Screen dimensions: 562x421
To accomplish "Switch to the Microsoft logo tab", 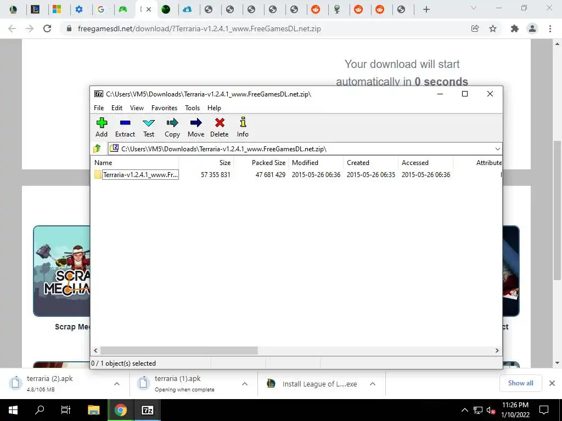I will [57, 9].
